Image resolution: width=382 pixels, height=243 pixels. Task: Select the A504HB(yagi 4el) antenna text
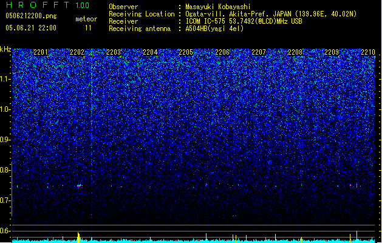(x=214, y=29)
